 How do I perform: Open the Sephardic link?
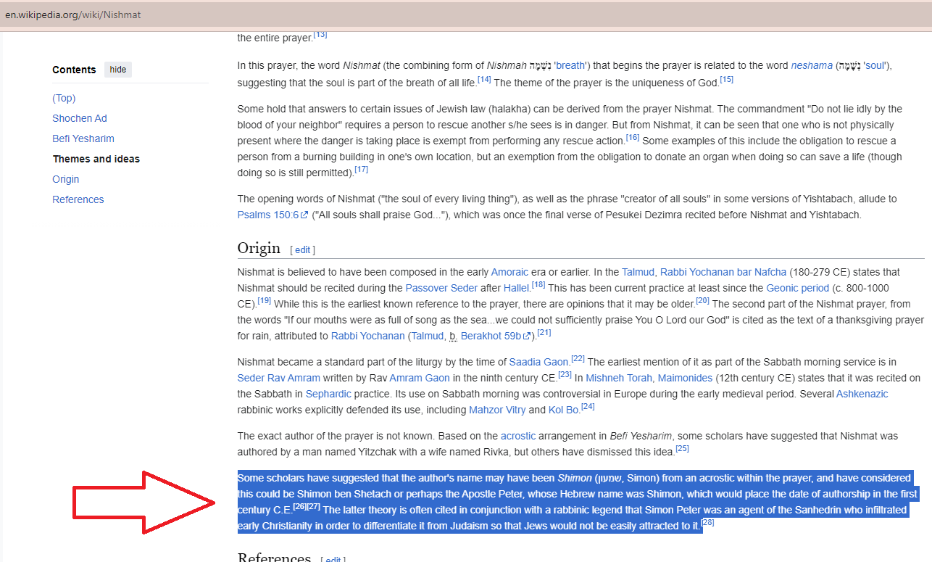[328, 394]
